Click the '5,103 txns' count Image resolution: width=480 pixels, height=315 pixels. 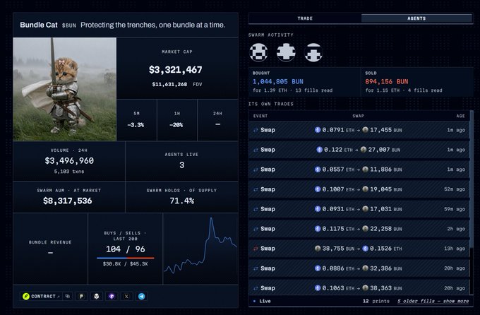[69, 172]
